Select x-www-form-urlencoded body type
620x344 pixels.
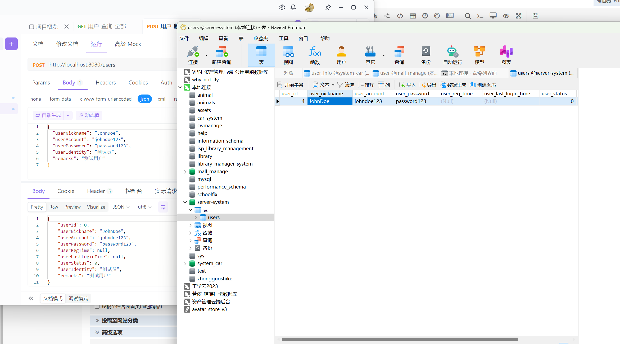coord(105,99)
